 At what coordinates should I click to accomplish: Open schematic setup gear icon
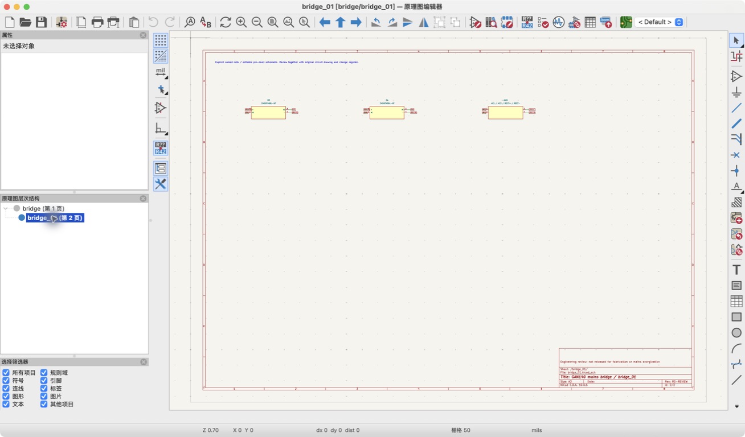62,22
